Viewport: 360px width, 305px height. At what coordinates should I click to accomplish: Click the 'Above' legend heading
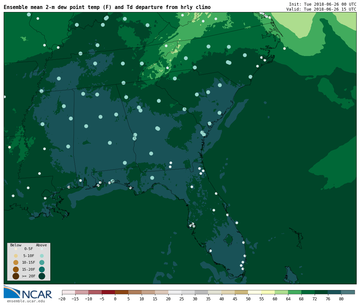(41, 245)
